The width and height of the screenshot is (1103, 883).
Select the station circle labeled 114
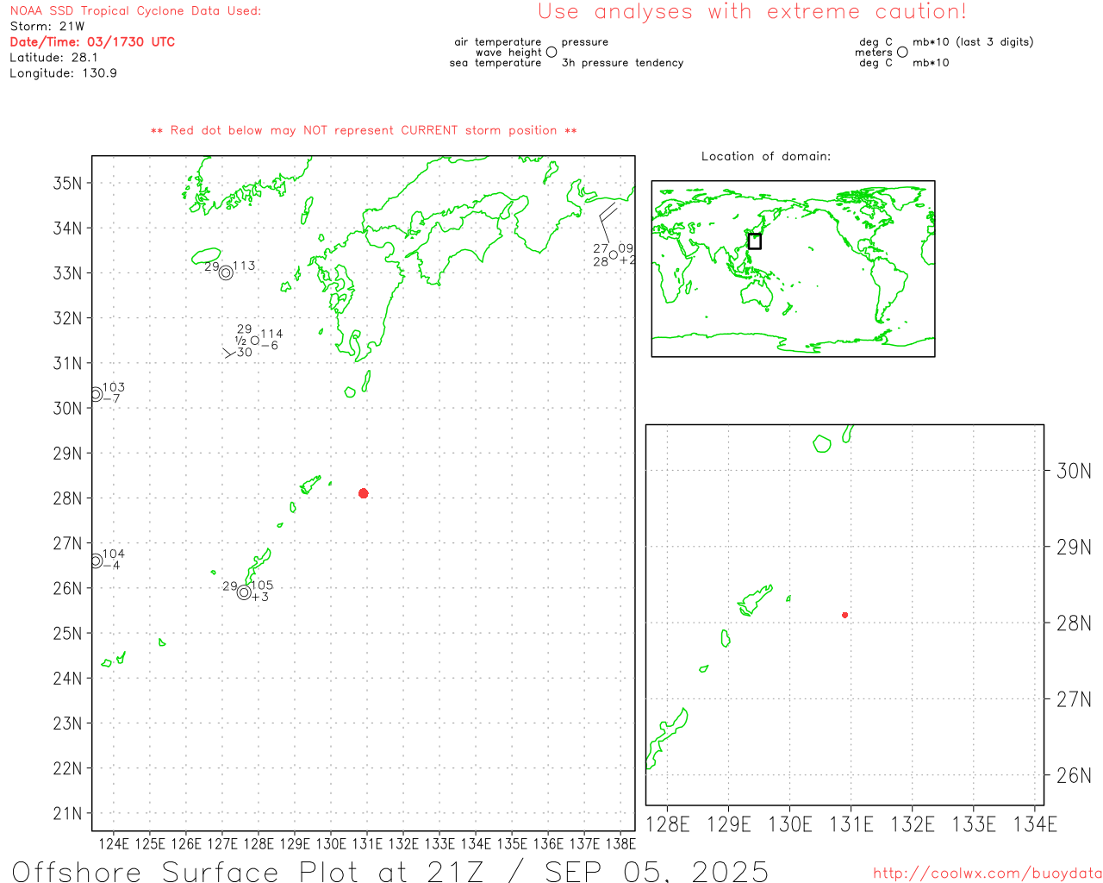tap(255, 341)
